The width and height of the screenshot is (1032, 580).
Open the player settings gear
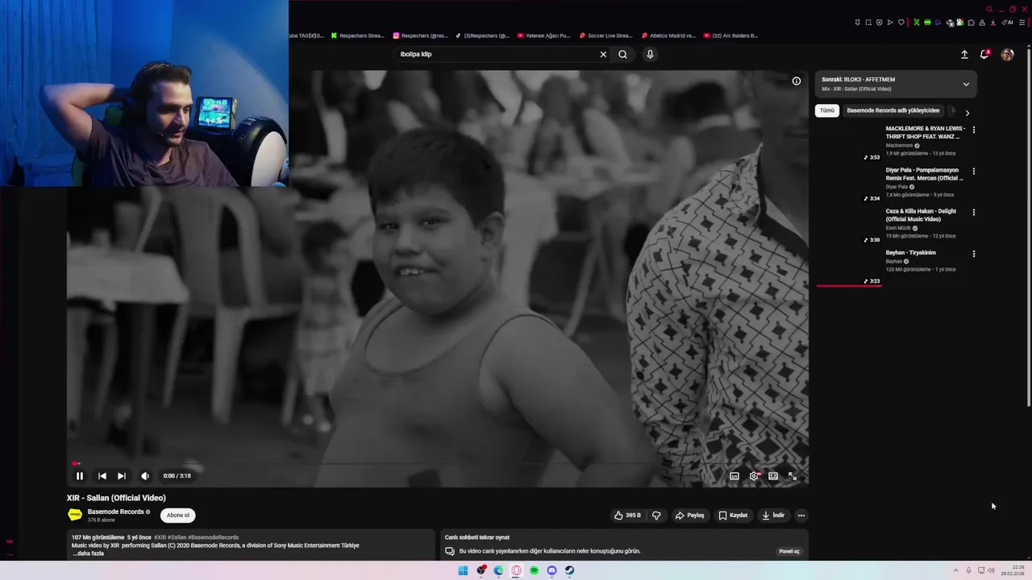pos(754,476)
